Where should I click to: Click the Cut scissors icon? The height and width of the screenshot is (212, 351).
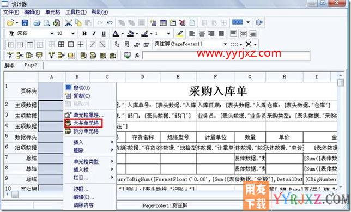68,22
